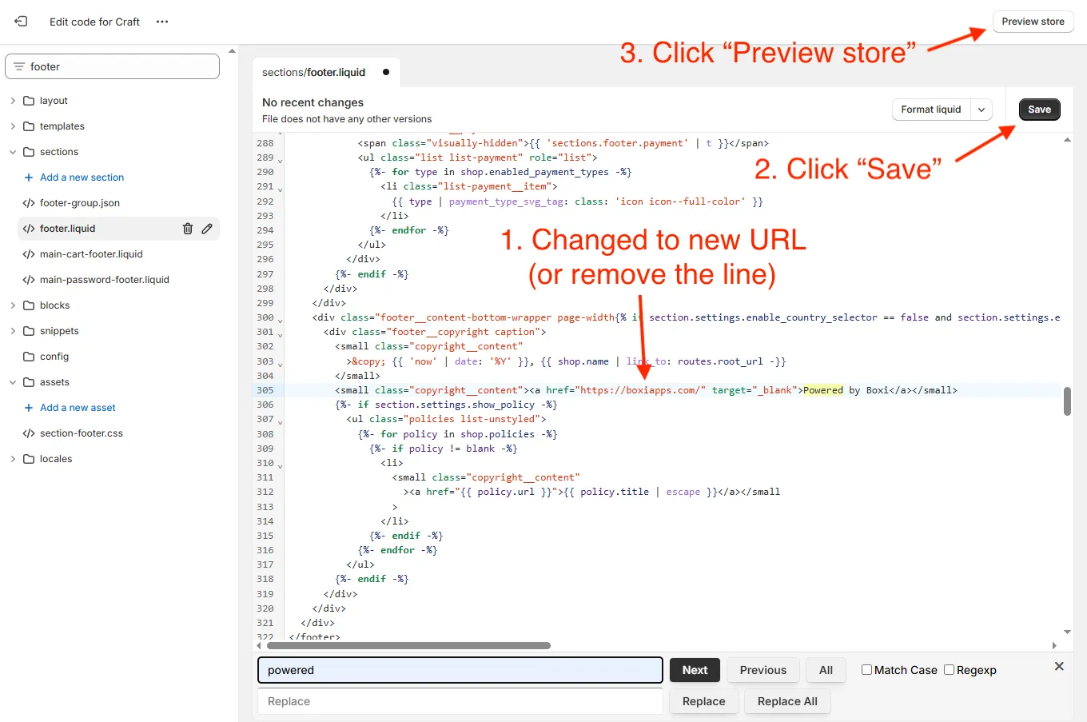This screenshot has height=722, width=1087.
Task: Delete footer.liquid using the trash icon
Action: coord(187,228)
